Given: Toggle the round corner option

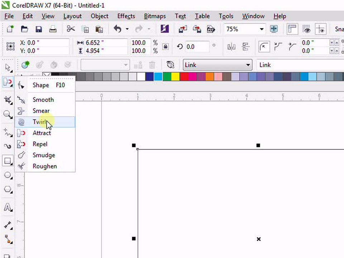Looking at the screenshot, I should pos(264,47).
